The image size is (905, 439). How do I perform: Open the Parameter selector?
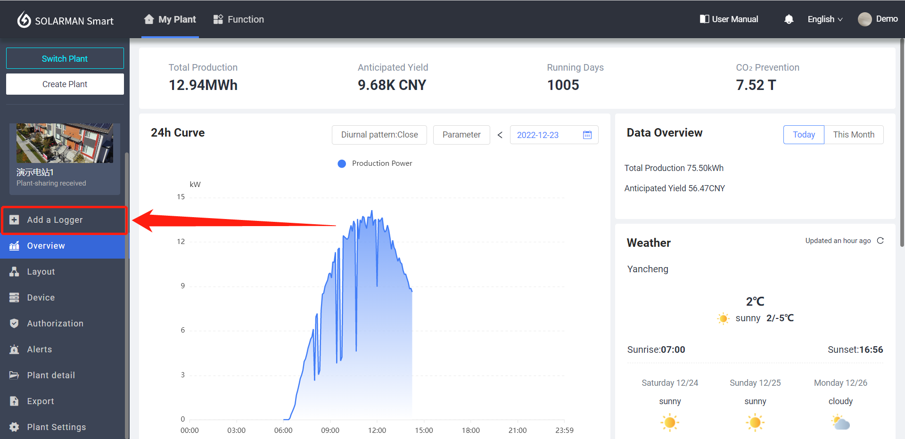point(461,135)
